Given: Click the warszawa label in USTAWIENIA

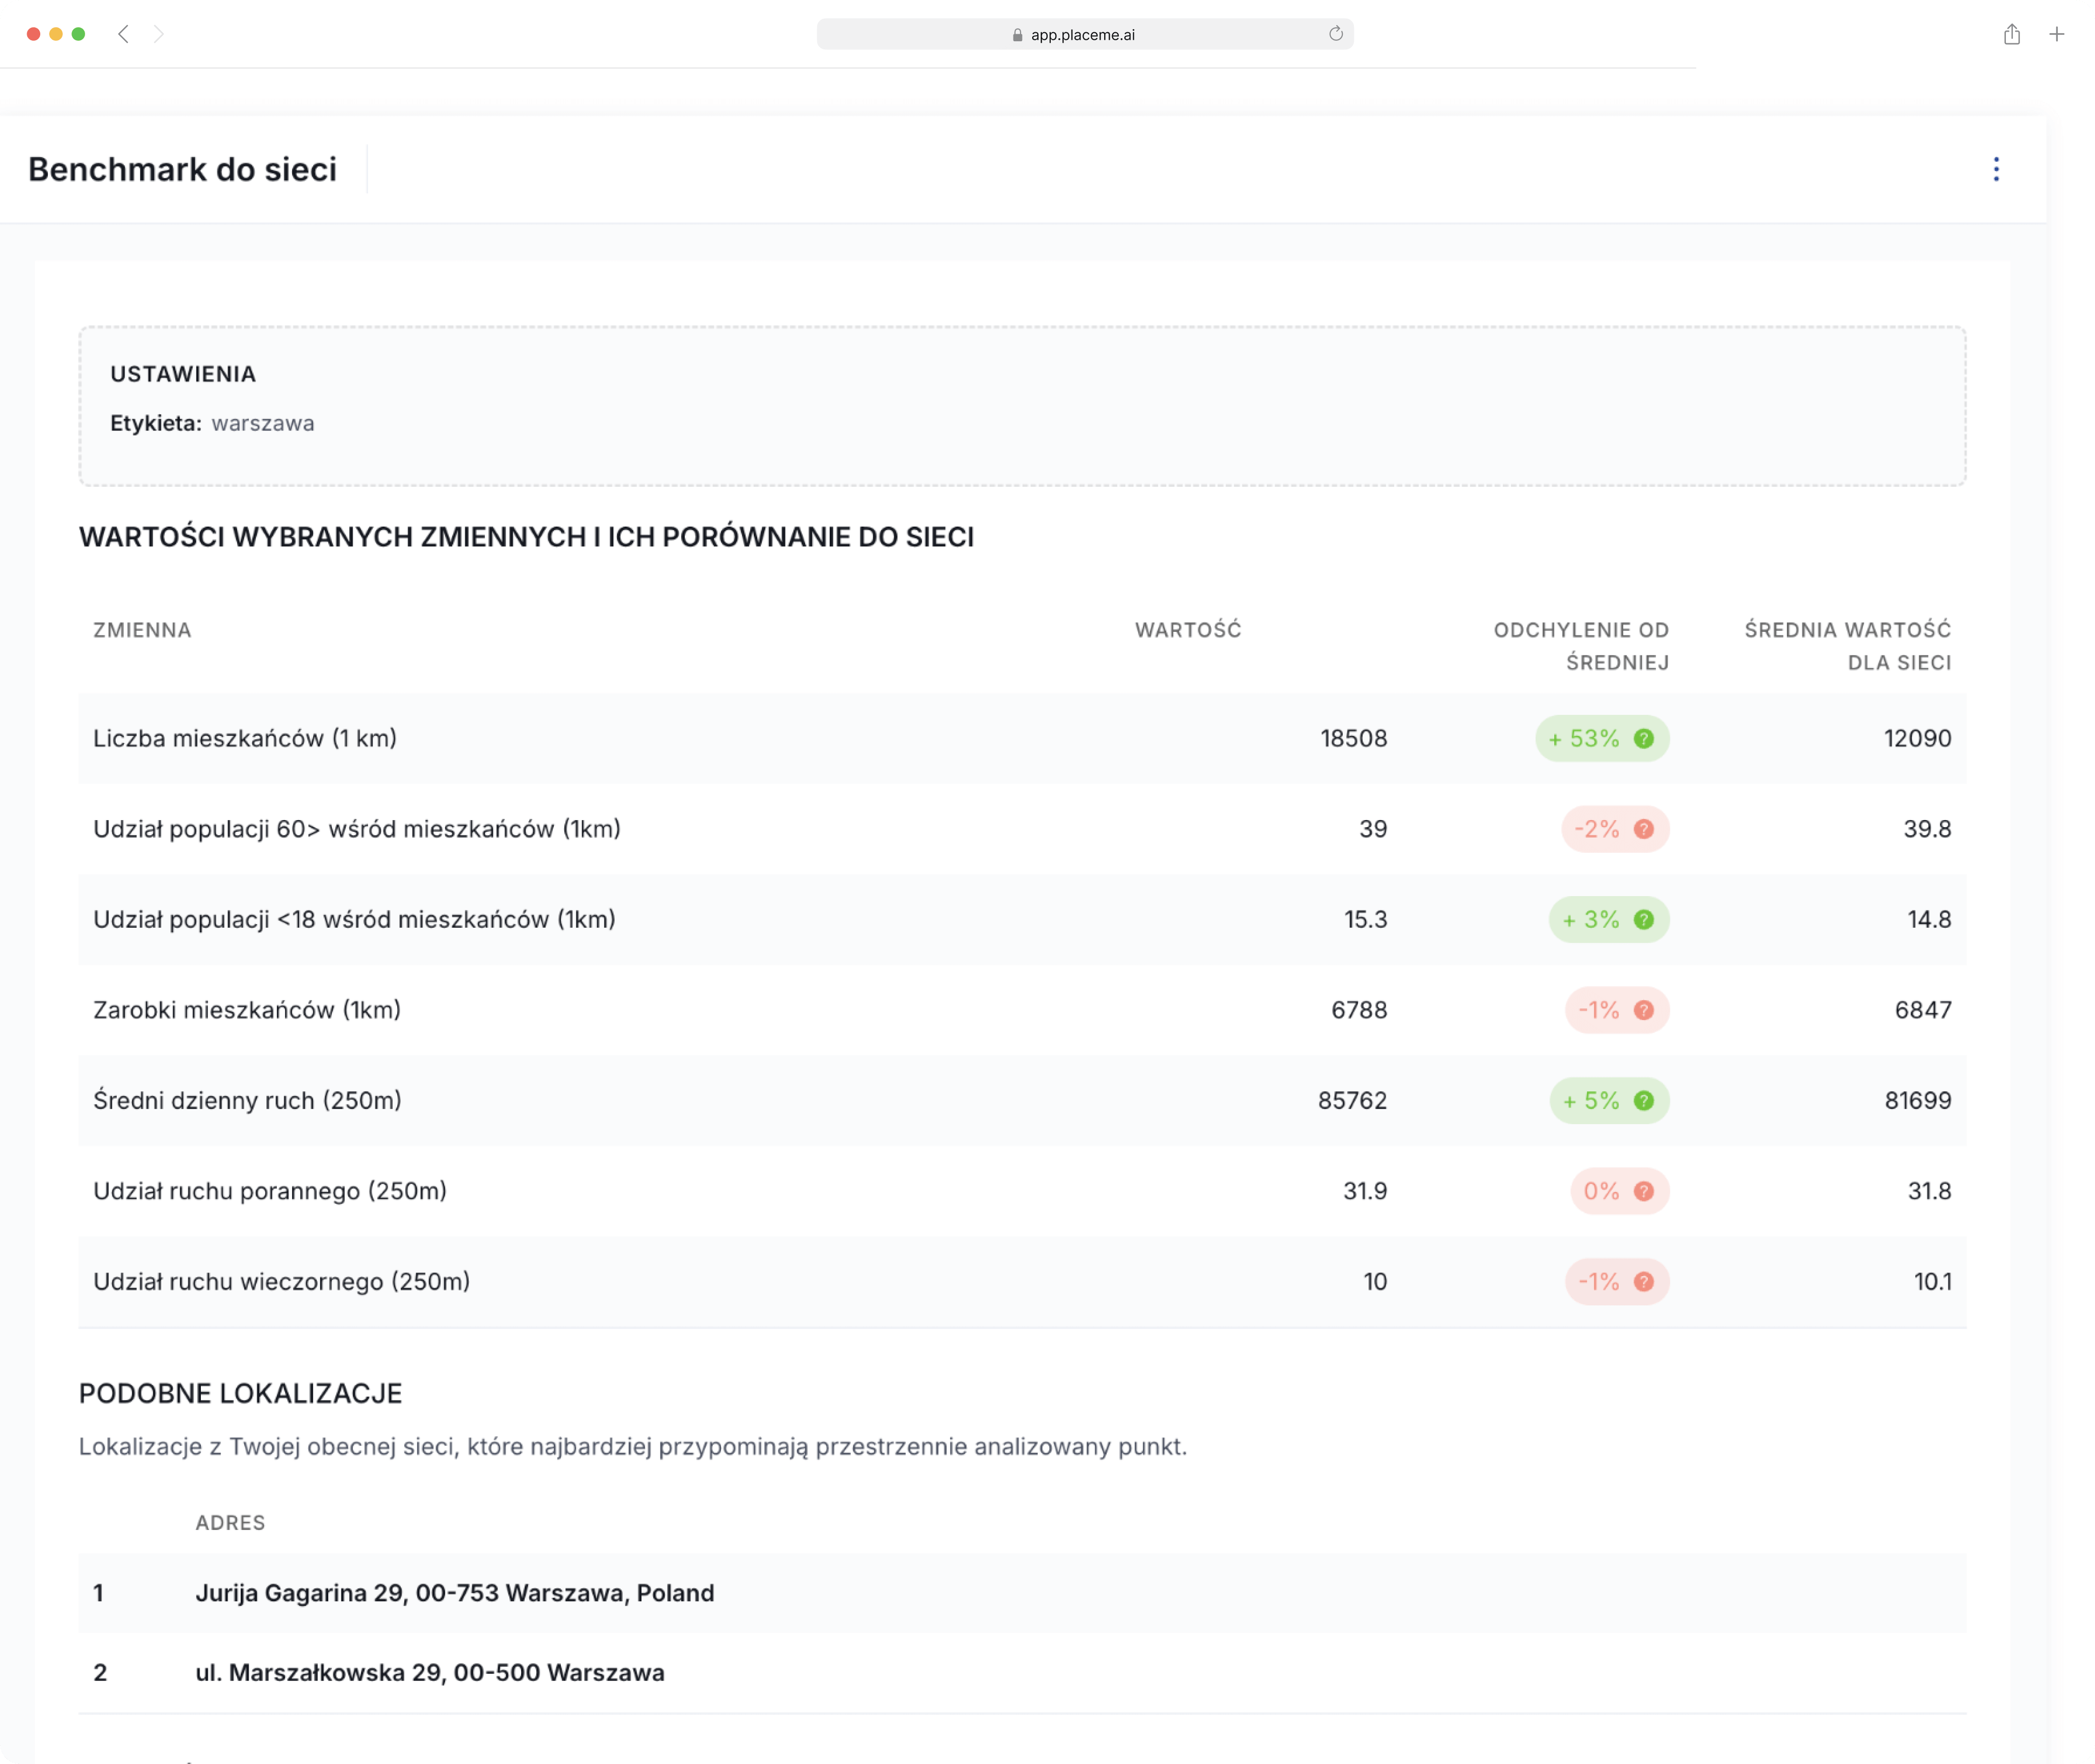Looking at the screenshot, I should pos(262,423).
